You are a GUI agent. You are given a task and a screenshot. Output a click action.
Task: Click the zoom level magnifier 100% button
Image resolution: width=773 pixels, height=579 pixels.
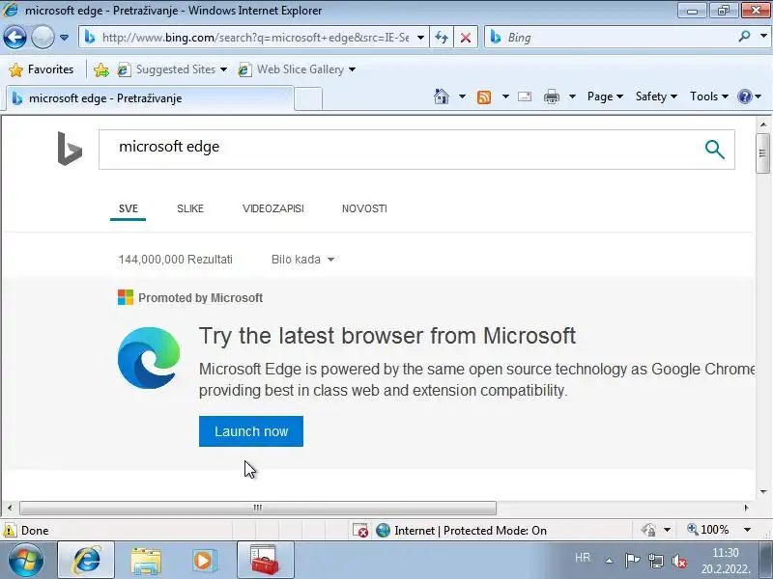coord(708,530)
